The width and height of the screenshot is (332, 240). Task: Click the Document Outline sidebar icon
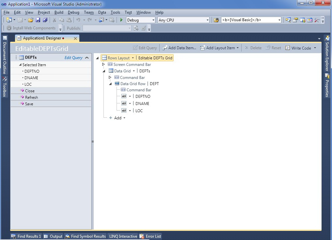pos(5,38)
